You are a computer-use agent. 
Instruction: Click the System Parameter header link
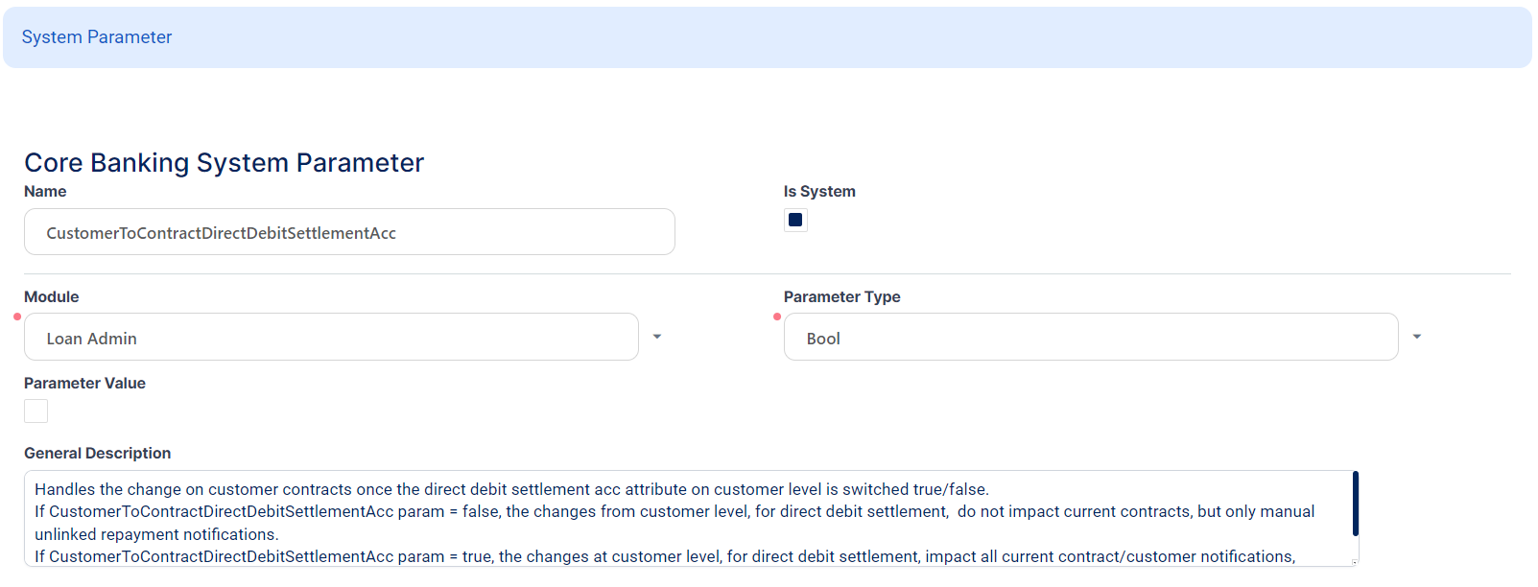click(97, 37)
